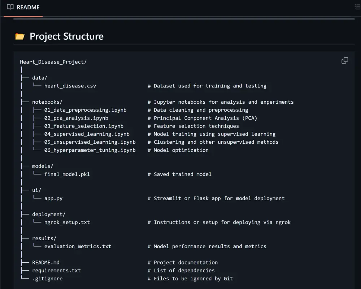This screenshot has width=361, height=289.
Task: Click 02_pca_analysis.ipynb entry
Action: click(76, 118)
